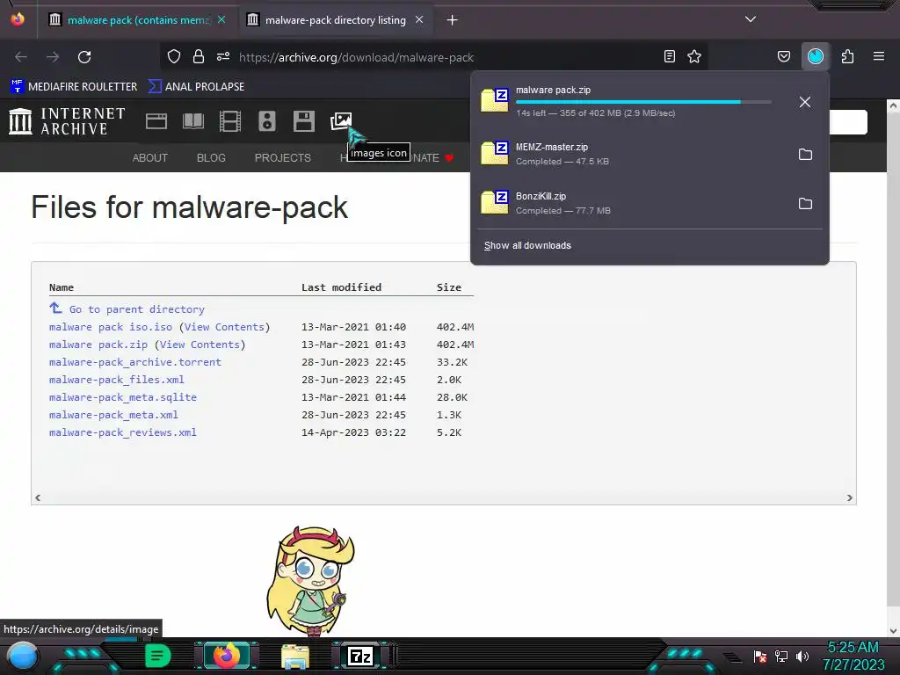
Task: Open the tracking protection shield icon
Action: [x=174, y=56]
